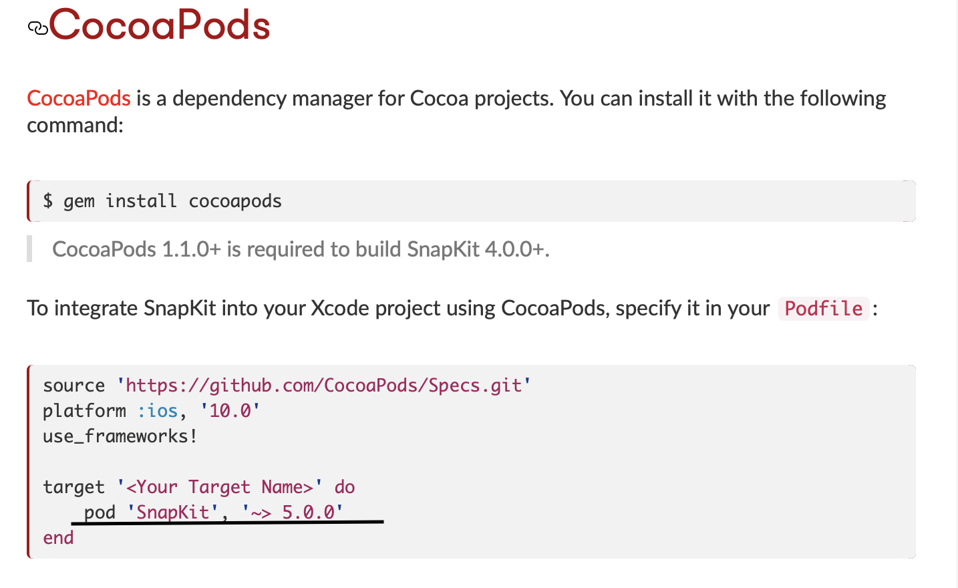Click the '~> 5.0.0' version constraint string
Screen dimensions: 958x588
coord(293,512)
